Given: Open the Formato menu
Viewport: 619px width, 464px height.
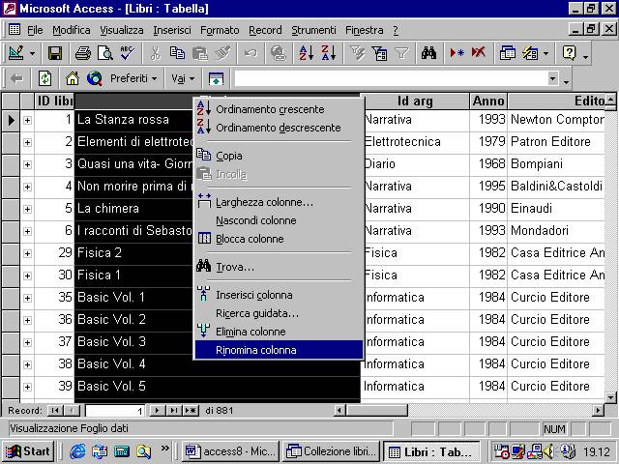Looking at the screenshot, I should 220,30.
